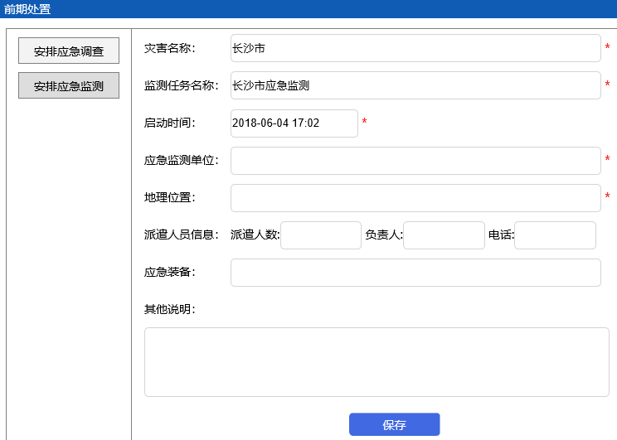Click the red asterisk beside 启动时间
Image resolution: width=617 pixels, height=440 pixels.
364,123
